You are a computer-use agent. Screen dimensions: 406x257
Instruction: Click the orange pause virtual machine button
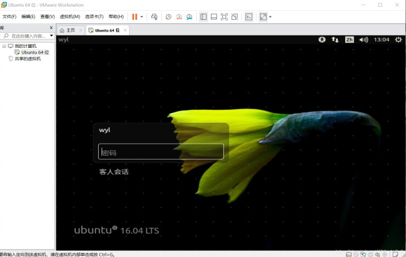(134, 17)
